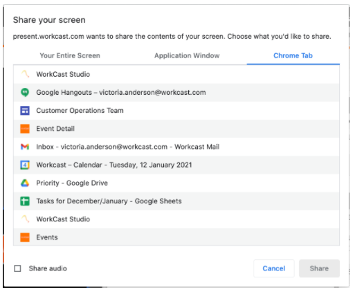
Task: Select first "WorkCast Studio" row text
Action: click(x=63, y=74)
